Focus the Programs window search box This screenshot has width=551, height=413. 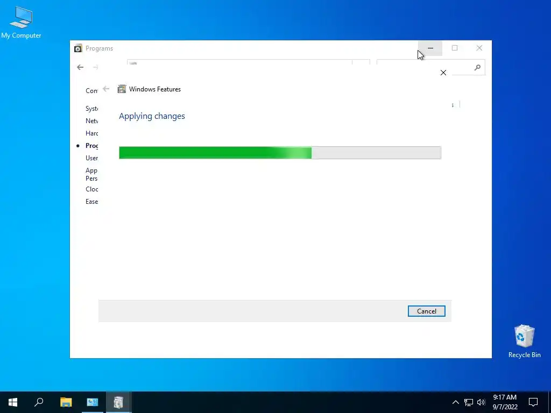[431, 67]
